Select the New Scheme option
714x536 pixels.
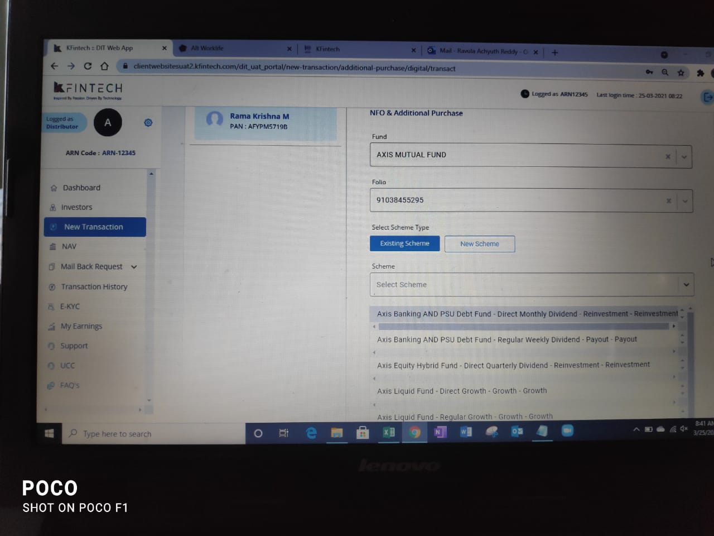480,244
